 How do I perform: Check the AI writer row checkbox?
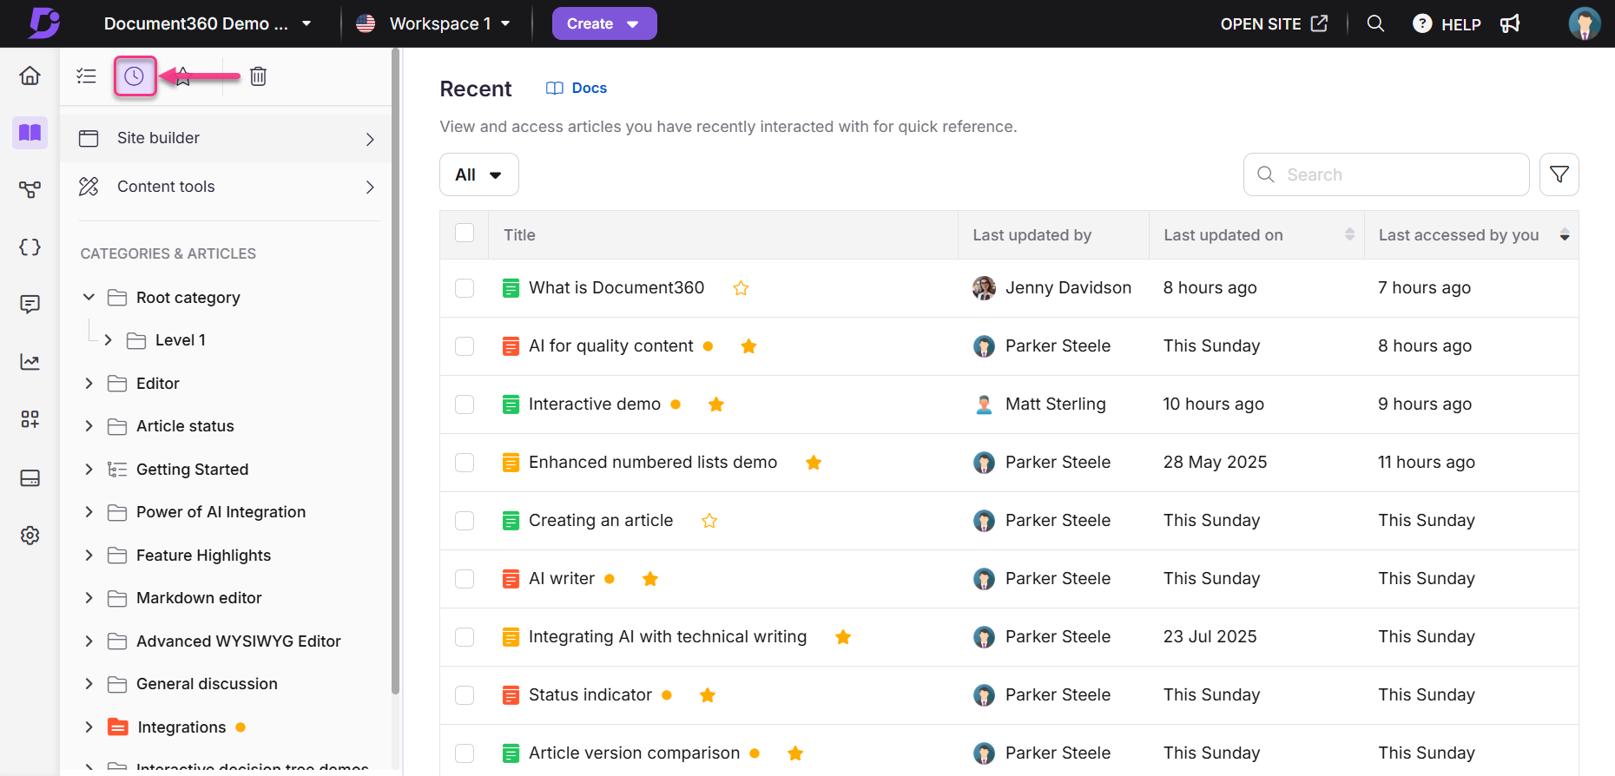click(465, 579)
